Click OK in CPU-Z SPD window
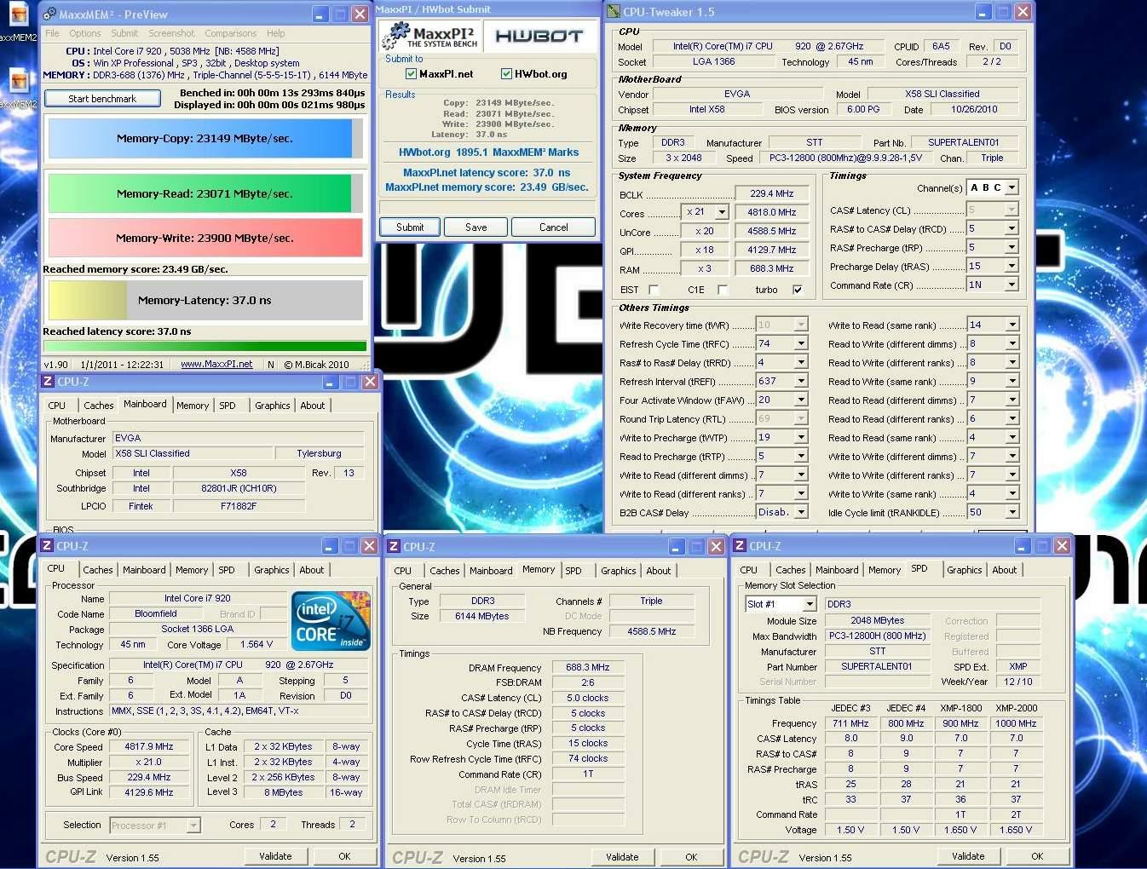The width and height of the screenshot is (1147, 869). click(1037, 856)
